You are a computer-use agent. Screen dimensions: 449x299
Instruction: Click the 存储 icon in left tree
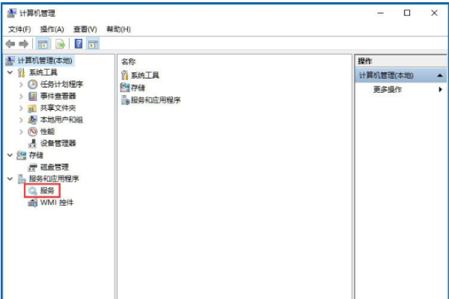pos(21,155)
